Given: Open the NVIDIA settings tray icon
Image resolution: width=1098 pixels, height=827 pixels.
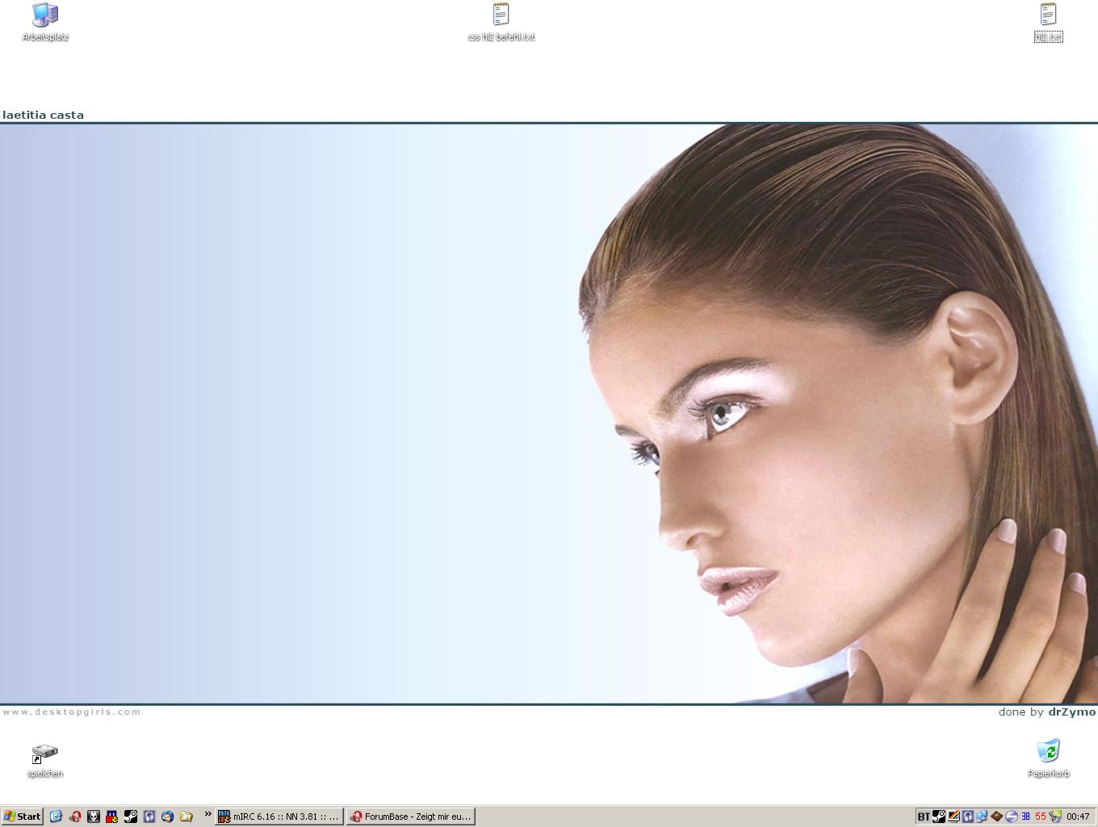Looking at the screenshot, I should [1055, 817].
